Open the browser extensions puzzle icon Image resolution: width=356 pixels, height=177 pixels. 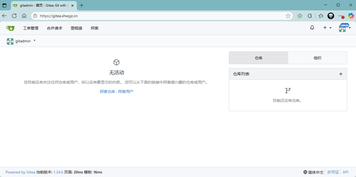pyautogui.click(x=310, y=16)
